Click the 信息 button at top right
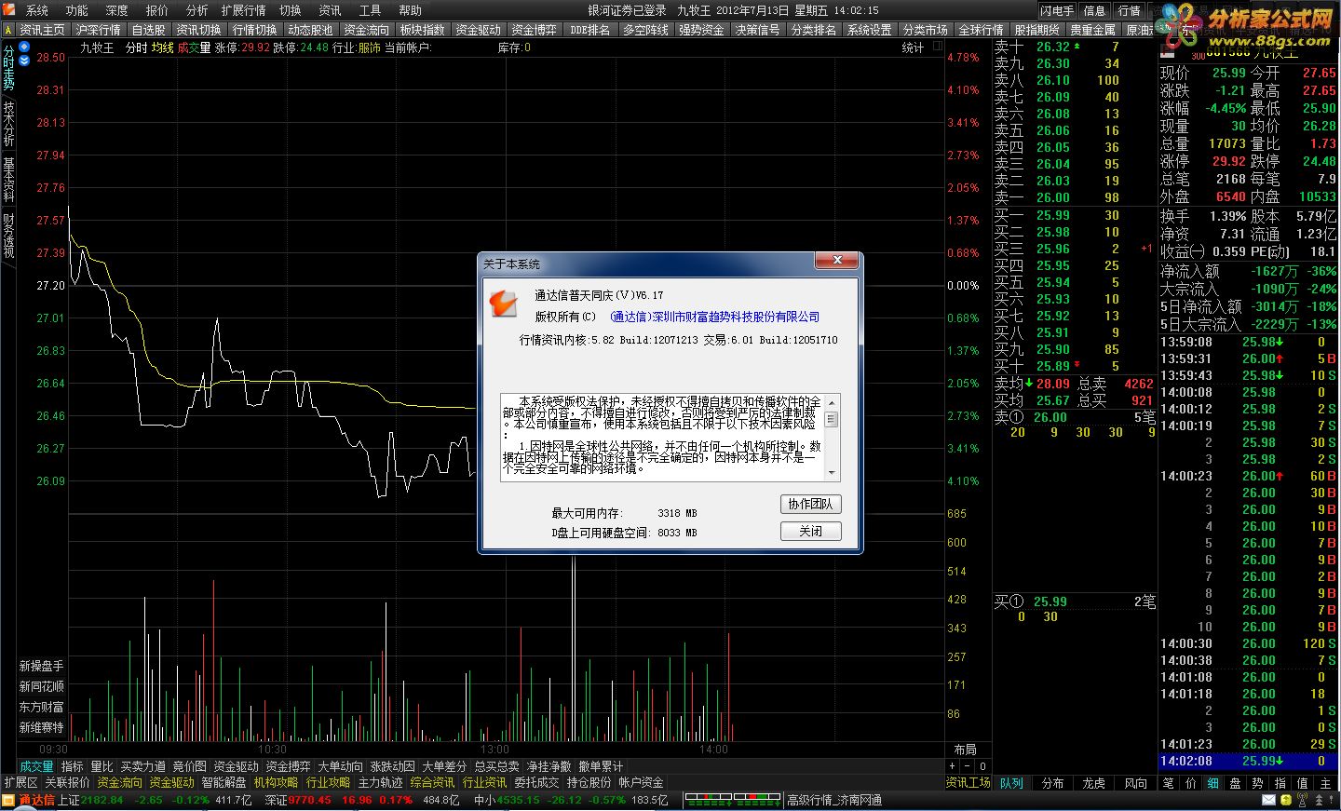Image resolution: width=1341 pixels, height=811 pixels. 1094,10
